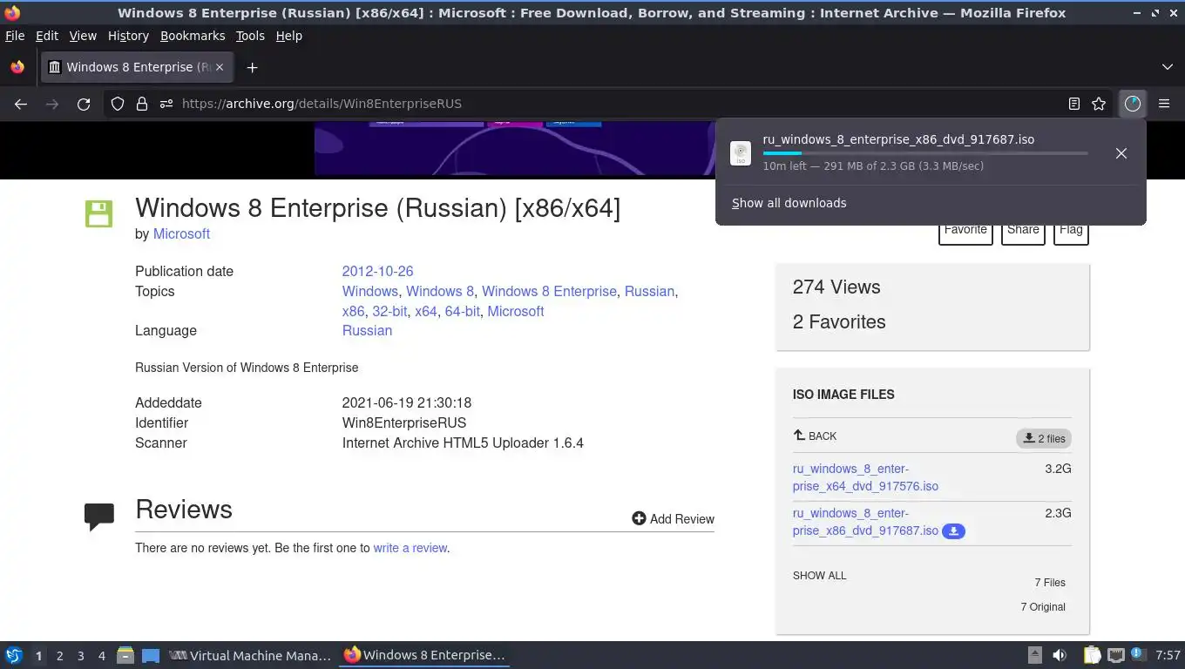1185x669 pixels.
Task: Click the ISO file icon in the downloads panel
Action: point(741,153)
